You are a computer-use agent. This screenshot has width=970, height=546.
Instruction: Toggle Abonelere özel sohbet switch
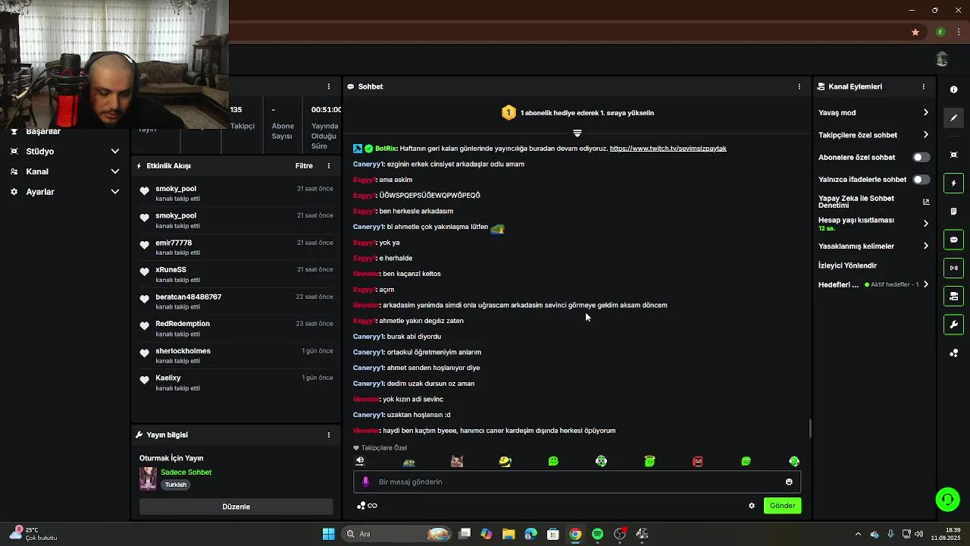(921, 158)
